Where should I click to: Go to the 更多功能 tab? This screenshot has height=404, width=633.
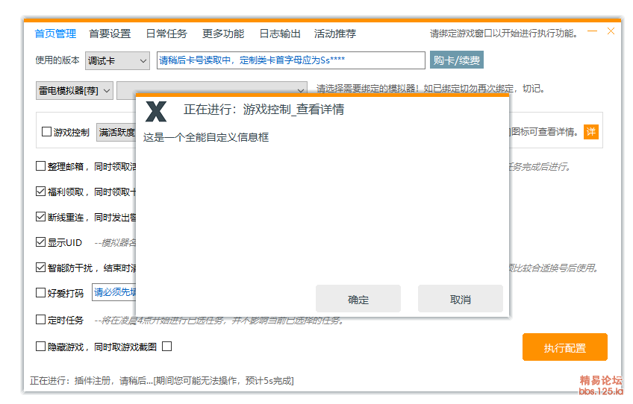click(223, 34)
